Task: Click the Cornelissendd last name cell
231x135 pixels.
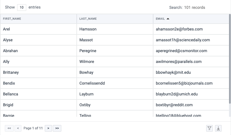Action: (x=92, y=83)
